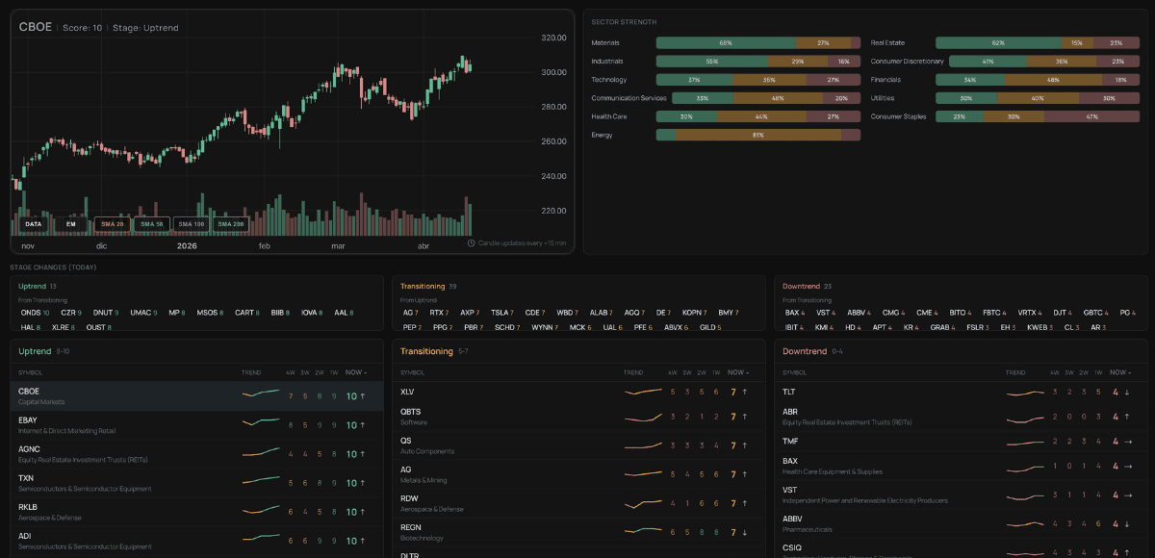Select the TLT row in Downtrend list
1155x558 pixels.
point(961,393)
